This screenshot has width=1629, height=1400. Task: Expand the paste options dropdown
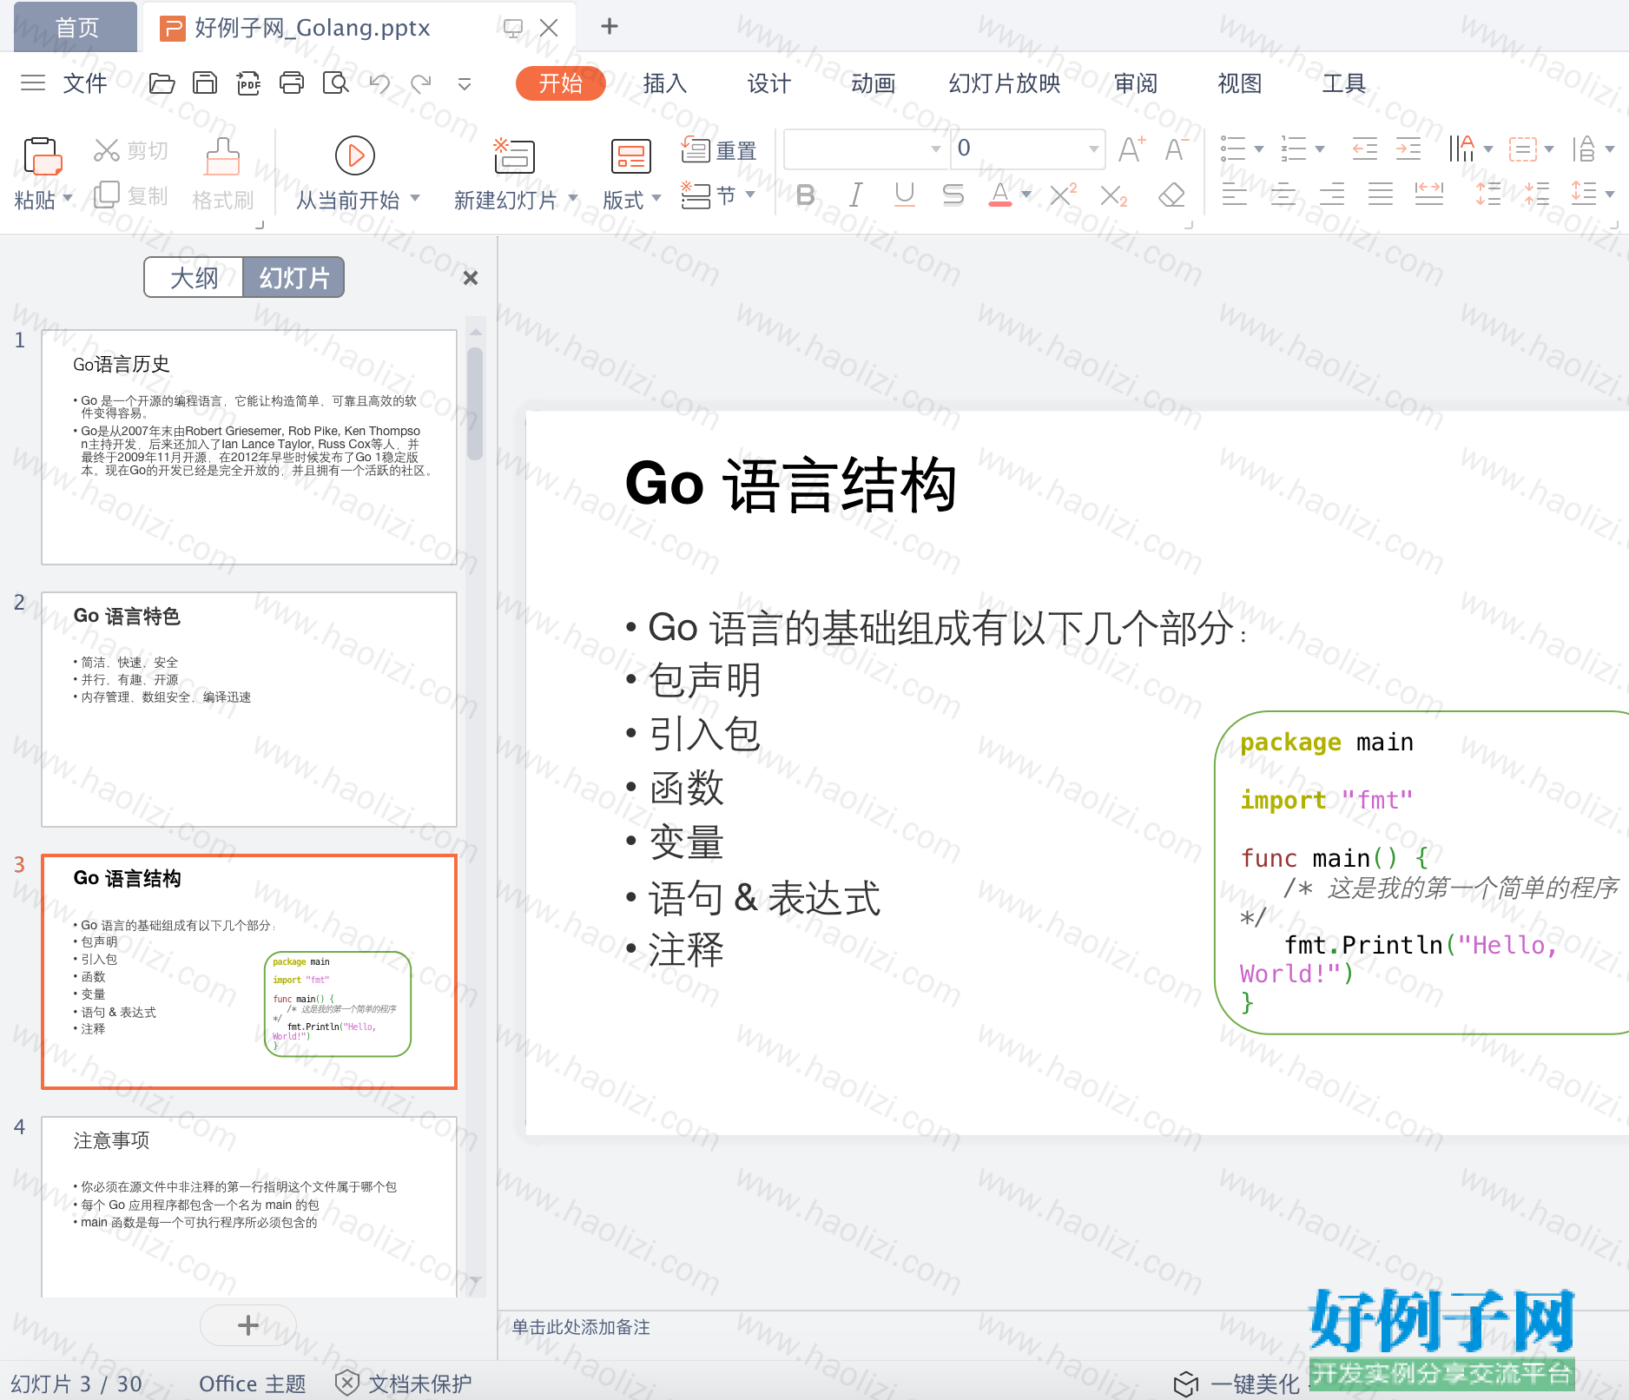click(68, 198)
